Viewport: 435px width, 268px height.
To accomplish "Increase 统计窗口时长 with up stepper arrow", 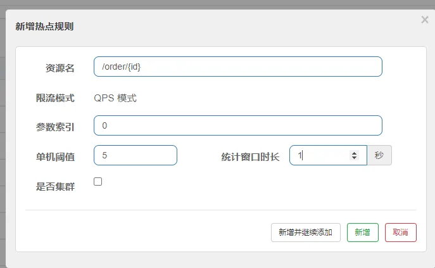I will (354, 153).
